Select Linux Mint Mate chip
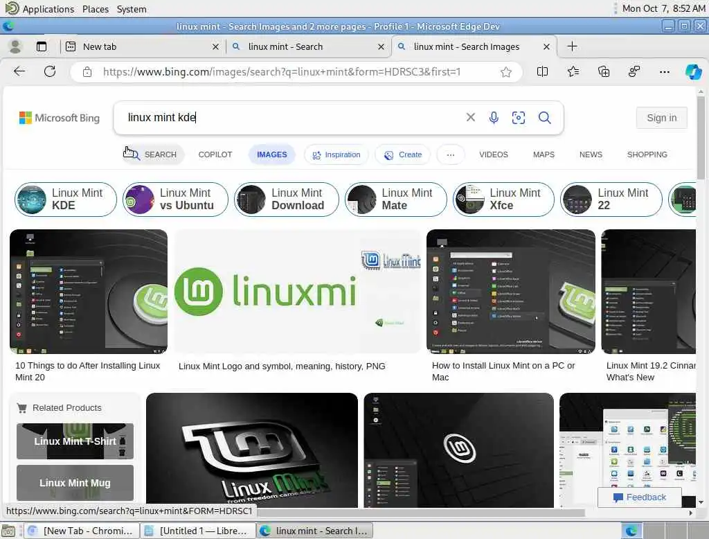 (395, 199)
